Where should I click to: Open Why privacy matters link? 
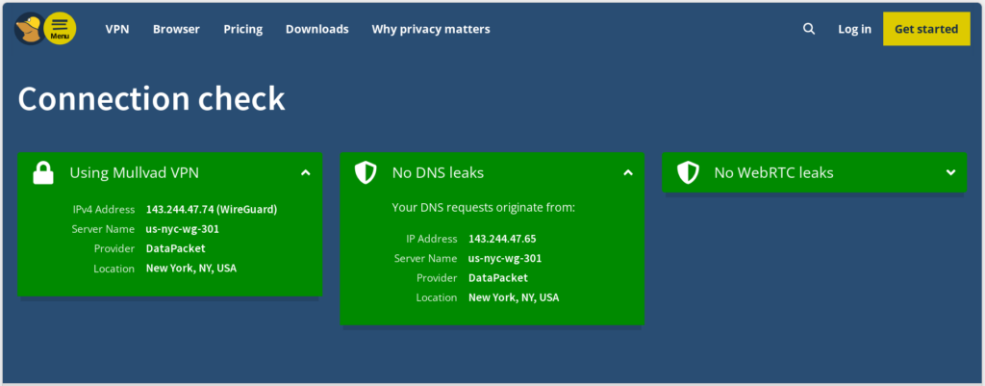pos(431,29)
